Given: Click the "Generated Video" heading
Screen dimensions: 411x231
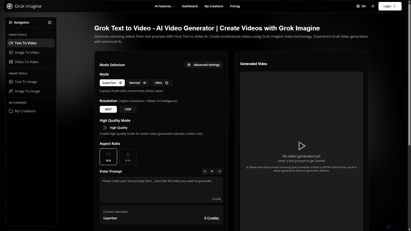Looking at the screenshot, I should [254, 64].
